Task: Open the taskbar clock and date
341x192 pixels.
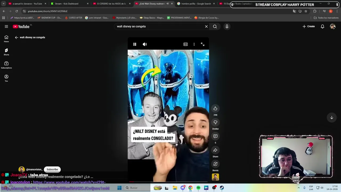Action: pos(332,188)
